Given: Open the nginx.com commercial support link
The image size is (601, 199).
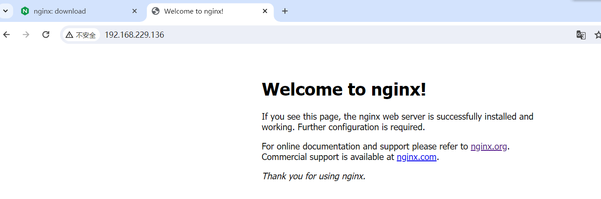Looking at the screenshot, I should coord(416,157).
